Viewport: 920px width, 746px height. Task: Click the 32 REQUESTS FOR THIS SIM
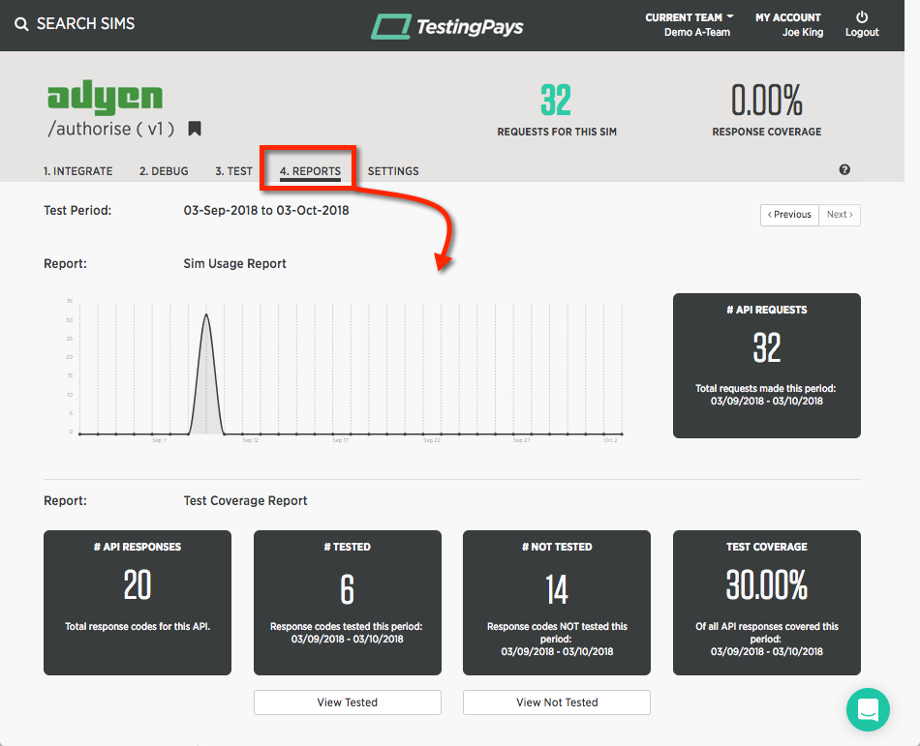(x=556, y=110)
